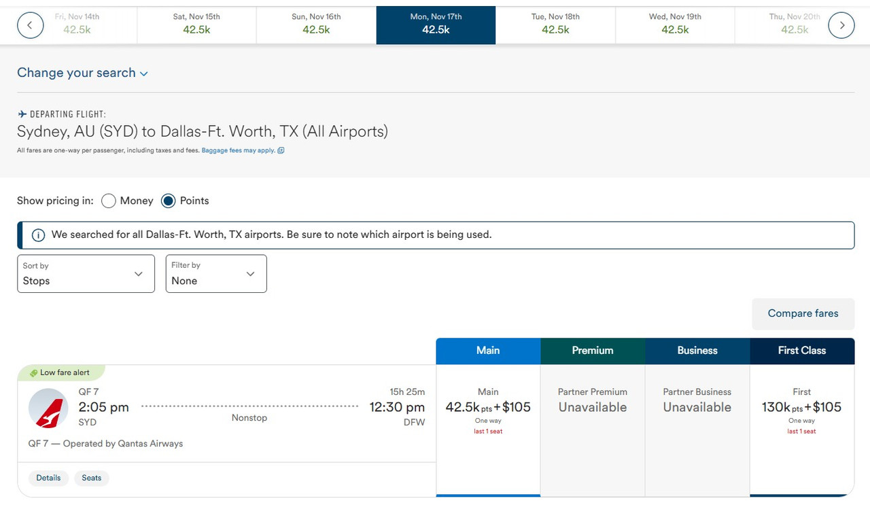Click the external link icon beside baggage fees
The width and height of the screenshot is (870, 507).
tap(281, 151)
